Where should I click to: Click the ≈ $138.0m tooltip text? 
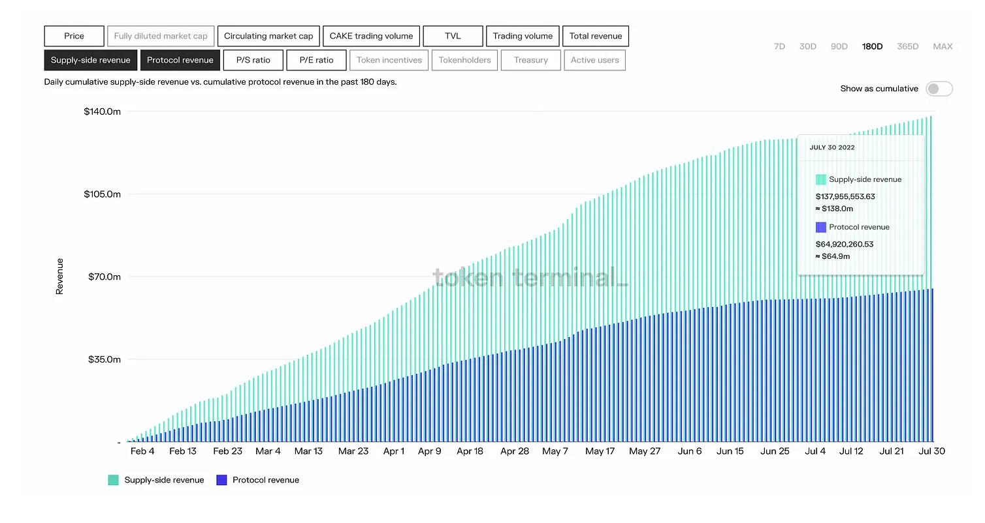835,209
